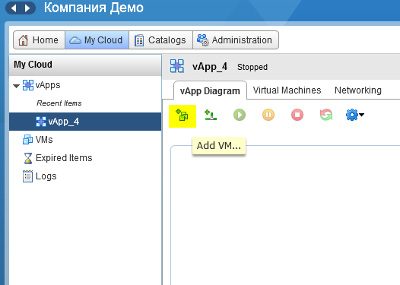This screenshot has height=285, width=400.
Task: Open the gear actions dropdown menu
Action: (x=355, y=115)
